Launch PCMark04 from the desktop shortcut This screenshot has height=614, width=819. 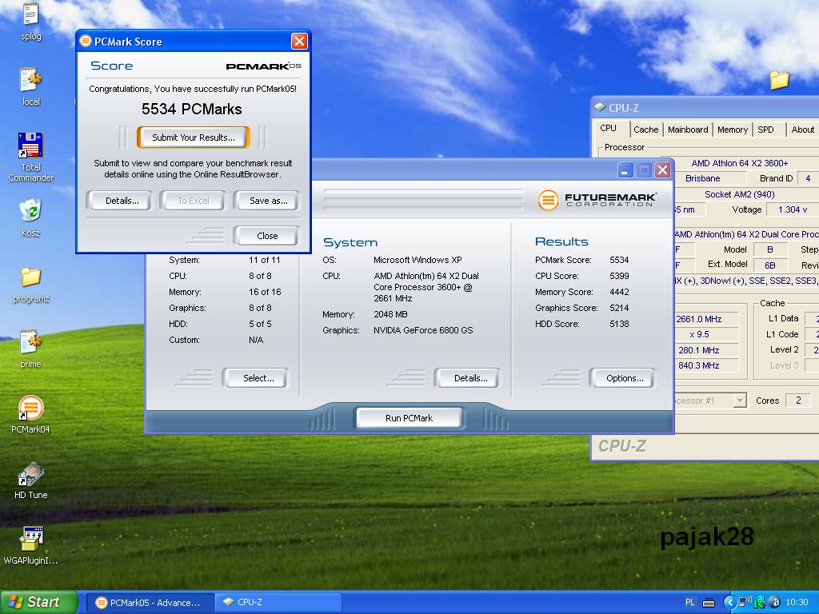pos(30,408)
